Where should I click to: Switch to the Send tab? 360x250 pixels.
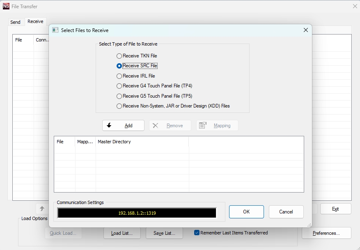[15, 22]
